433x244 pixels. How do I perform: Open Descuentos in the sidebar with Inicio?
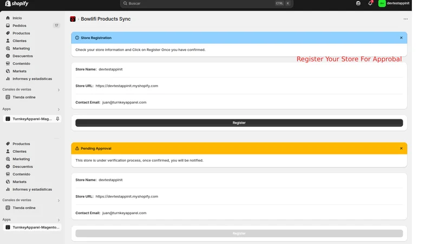(23, 56)
